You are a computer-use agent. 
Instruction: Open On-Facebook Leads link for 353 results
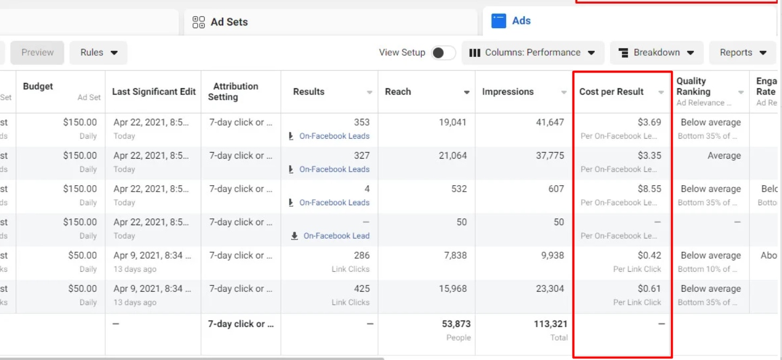(x=334, y=136)
